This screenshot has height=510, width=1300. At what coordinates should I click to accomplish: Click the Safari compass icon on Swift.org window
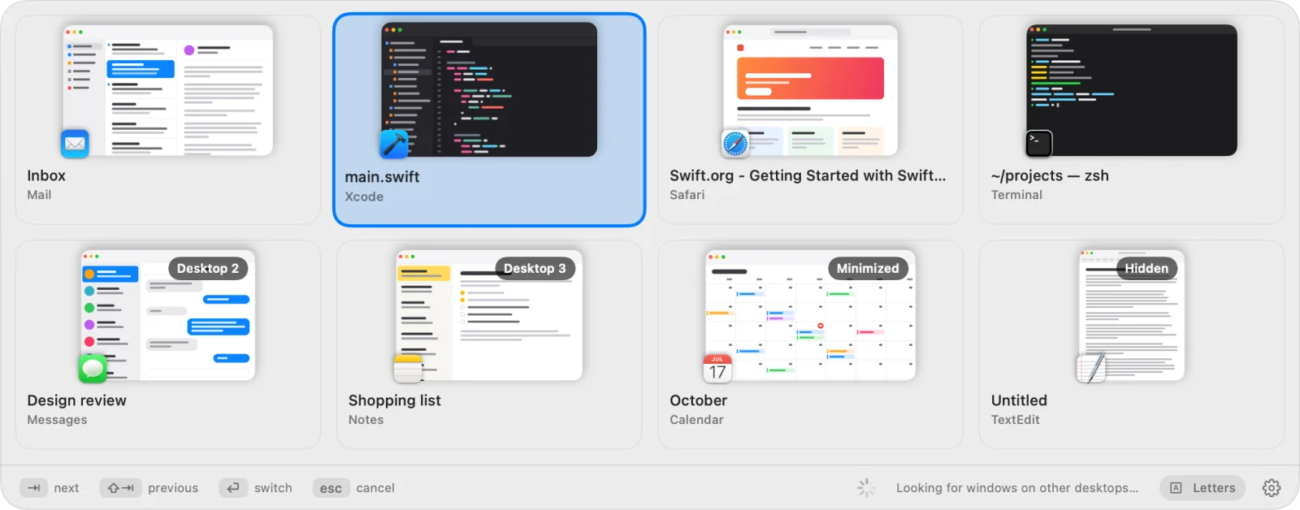(x=735, y=144)
